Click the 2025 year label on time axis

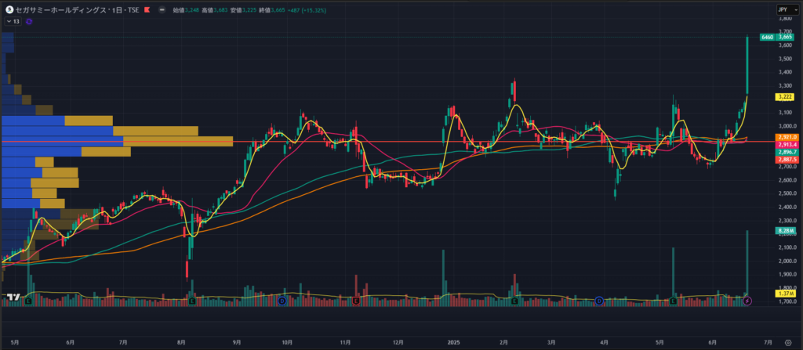[x=454, y=342]
